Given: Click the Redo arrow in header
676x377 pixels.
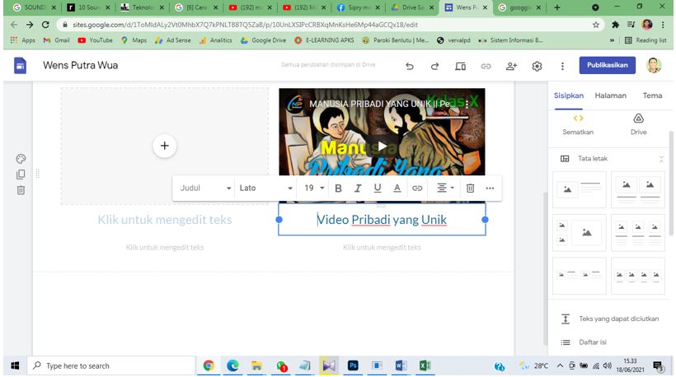Looking at the screenshot, I should pos(434,66).
